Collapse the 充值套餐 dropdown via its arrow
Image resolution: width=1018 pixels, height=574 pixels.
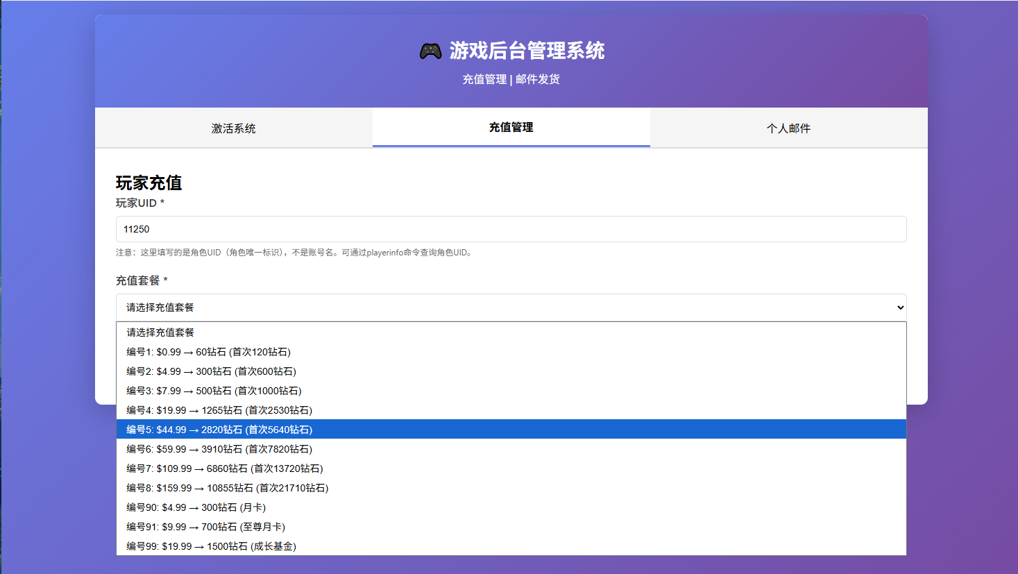click(x=900, y=307)
